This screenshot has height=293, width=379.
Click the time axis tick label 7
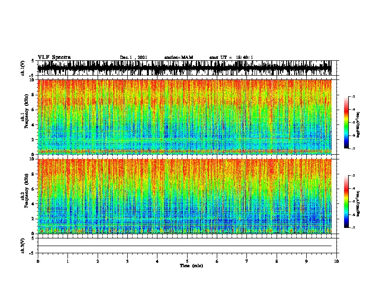coord(247,261)
